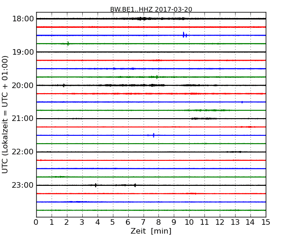Click the small blue spike on the 20:30 trace
Screen dimensions: 302x241
(242, 102)
